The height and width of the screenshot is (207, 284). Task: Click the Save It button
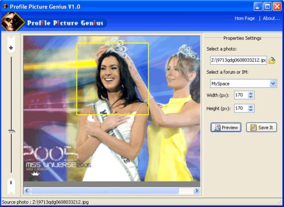pyautogui.click(x=261, y=128)
